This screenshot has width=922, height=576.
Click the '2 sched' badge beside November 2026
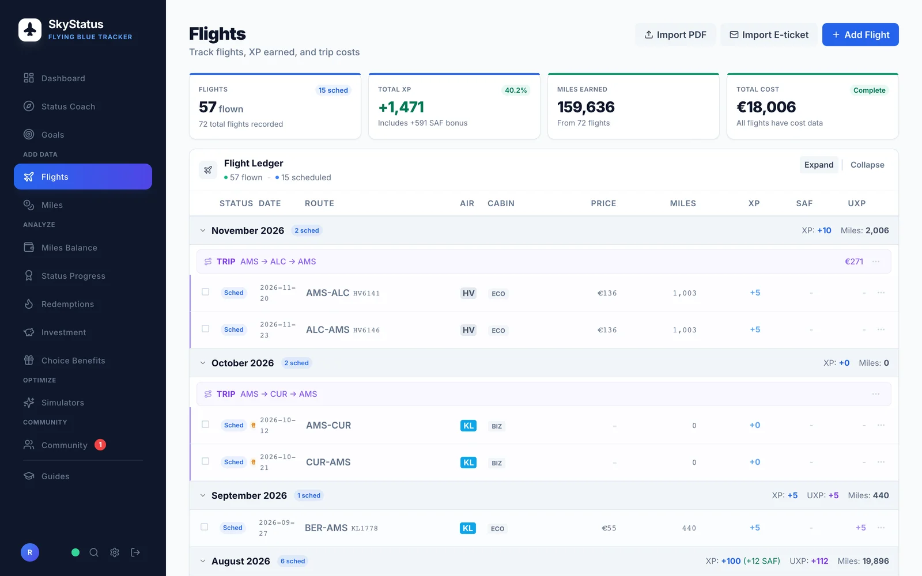[307, 230]
